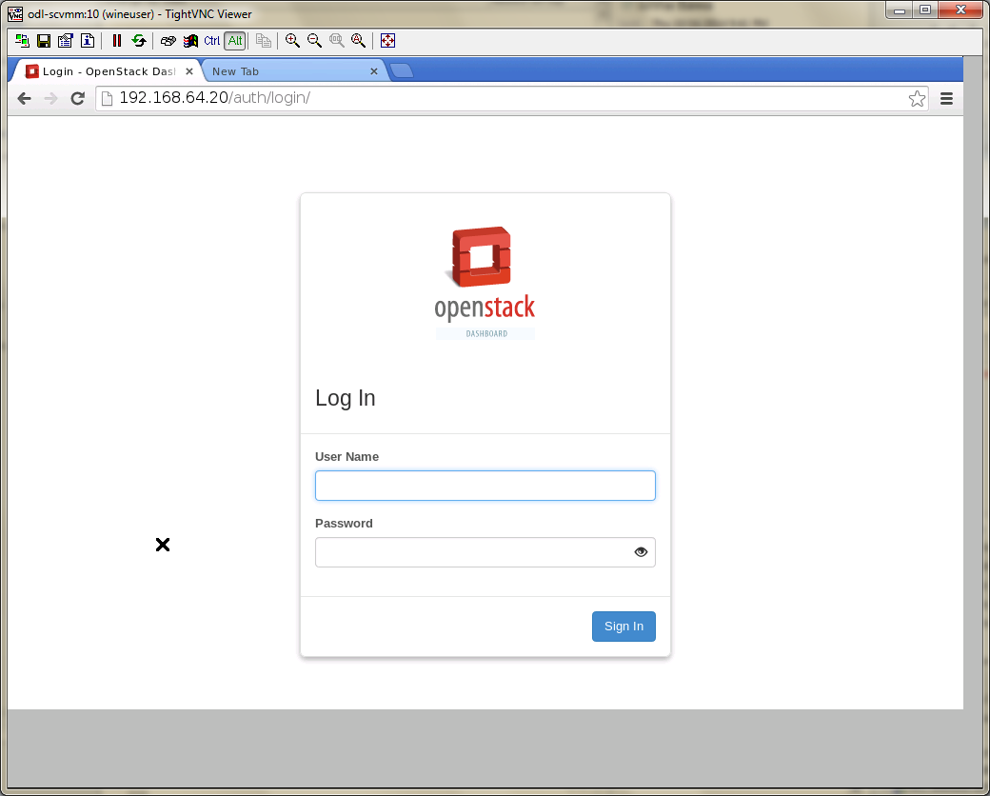The width and height of the screenshot is (990, 796).
Task: Select the Login - OpenStack Dashboard tab
Action: pyautogui.click(x=109, y=71)
